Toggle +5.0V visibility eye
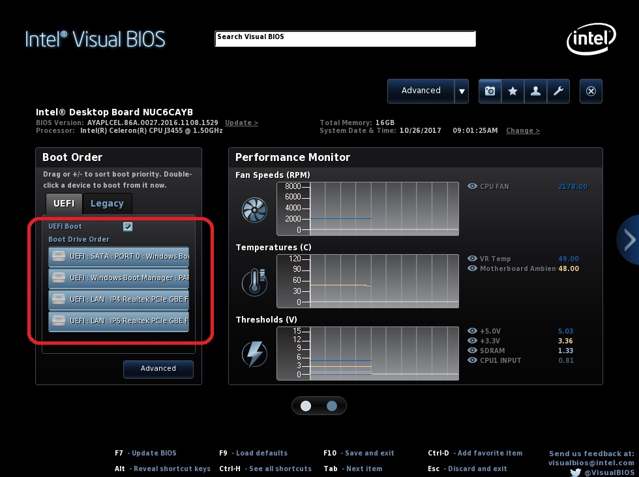 tap(472, 331)
